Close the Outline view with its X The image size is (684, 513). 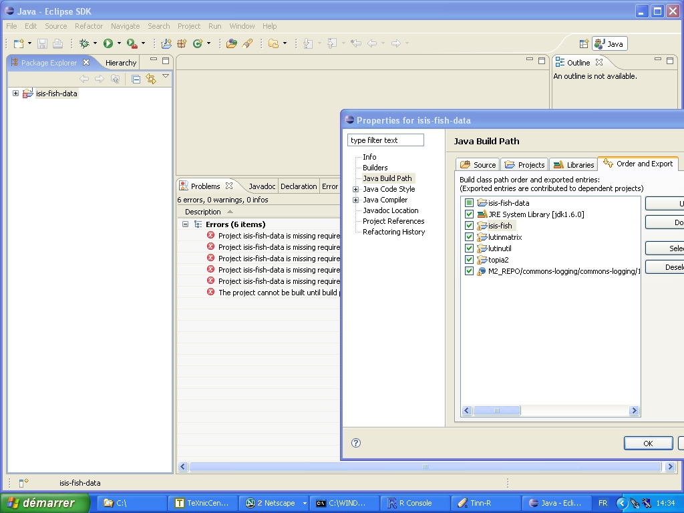click(x=599, y=62)
